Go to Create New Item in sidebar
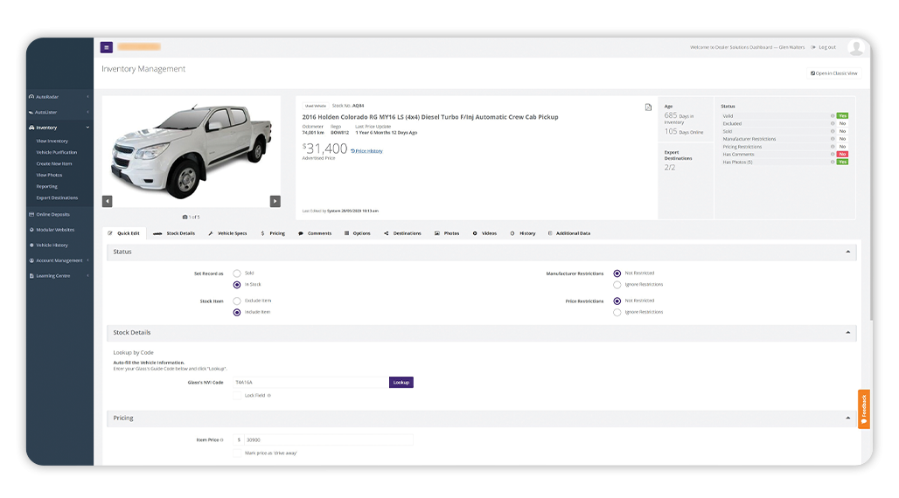Screen dimensions: 899x498 point(54,164)
